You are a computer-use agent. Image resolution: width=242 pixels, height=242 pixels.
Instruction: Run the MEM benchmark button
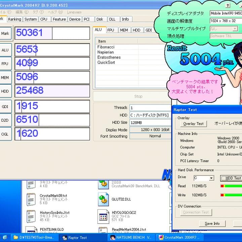pos(6,78)
